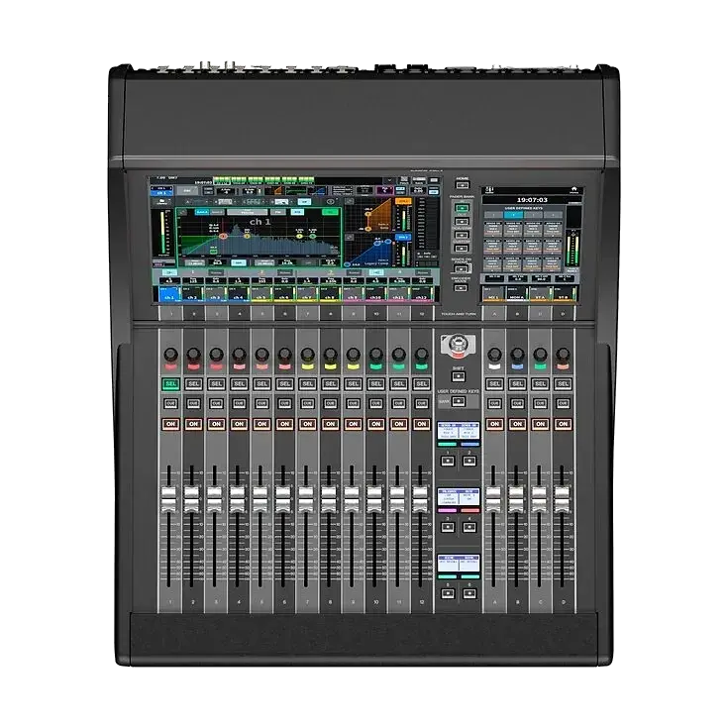Trigger user defined key 5
This screenshot has height=728, width=728.
click(x=448, y=593)
